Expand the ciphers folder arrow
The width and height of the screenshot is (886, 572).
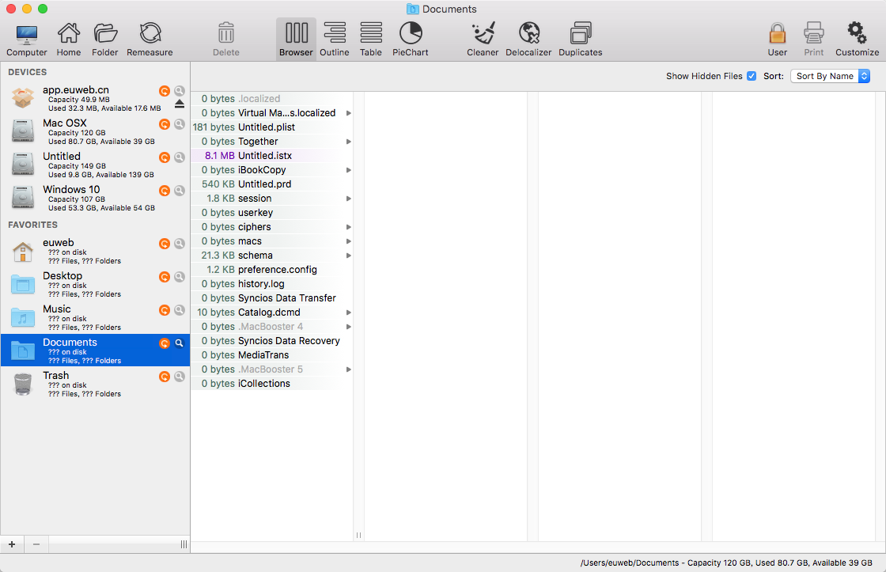(349, 226)
